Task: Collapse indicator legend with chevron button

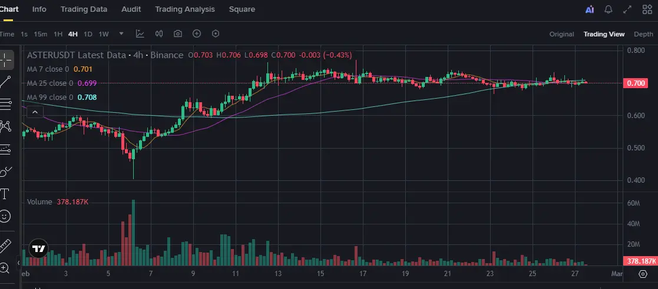Action: (35, 112)
